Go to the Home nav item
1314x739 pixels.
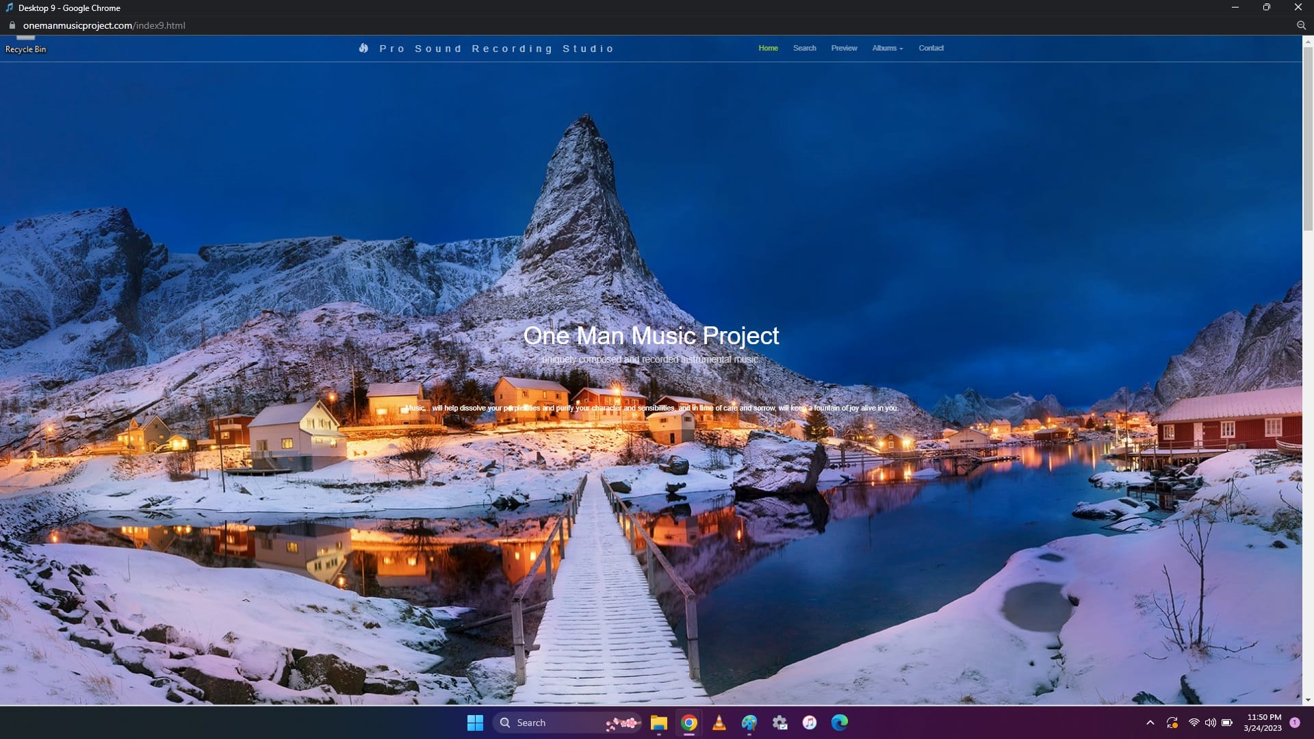click(768, 48)
